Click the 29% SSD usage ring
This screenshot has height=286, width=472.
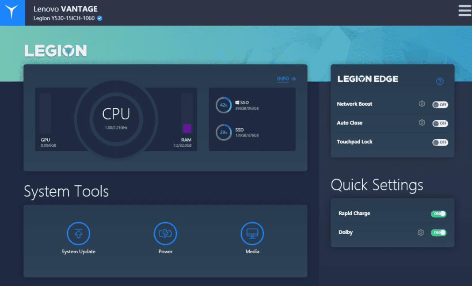click(224, 133)
